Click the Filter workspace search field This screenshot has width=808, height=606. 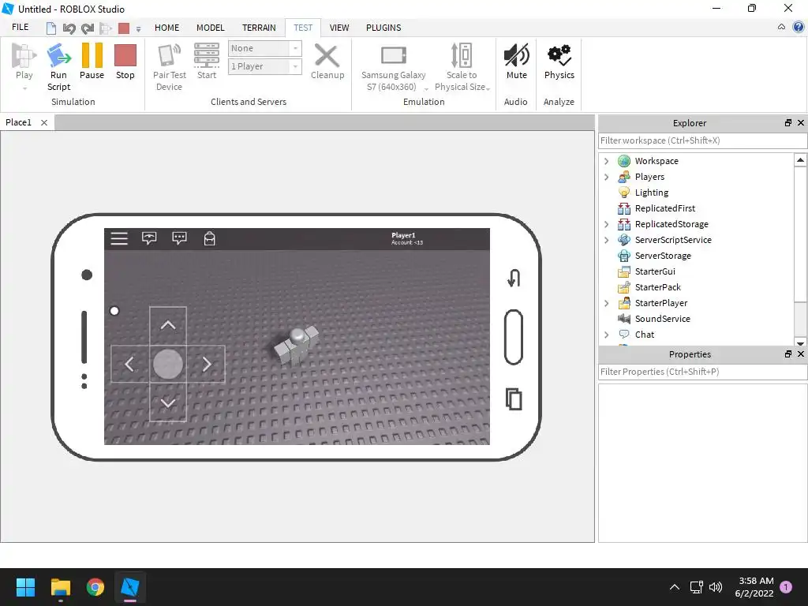[702, 140]
